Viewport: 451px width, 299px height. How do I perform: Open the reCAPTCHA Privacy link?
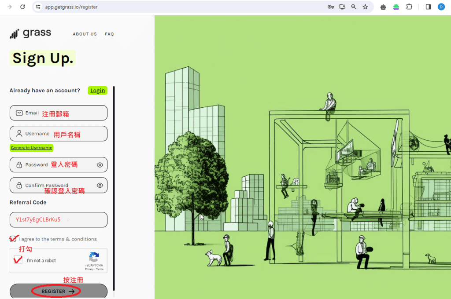[x=89, y=269]
